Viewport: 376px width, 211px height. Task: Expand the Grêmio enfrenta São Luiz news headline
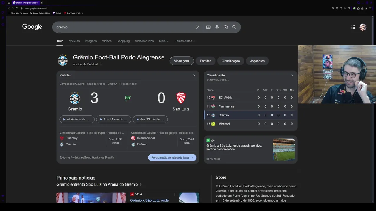pyautogui.click(x=99, y=184)
